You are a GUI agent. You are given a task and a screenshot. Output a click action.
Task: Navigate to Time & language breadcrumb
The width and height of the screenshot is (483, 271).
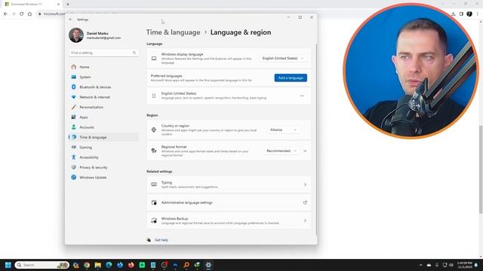173,32
